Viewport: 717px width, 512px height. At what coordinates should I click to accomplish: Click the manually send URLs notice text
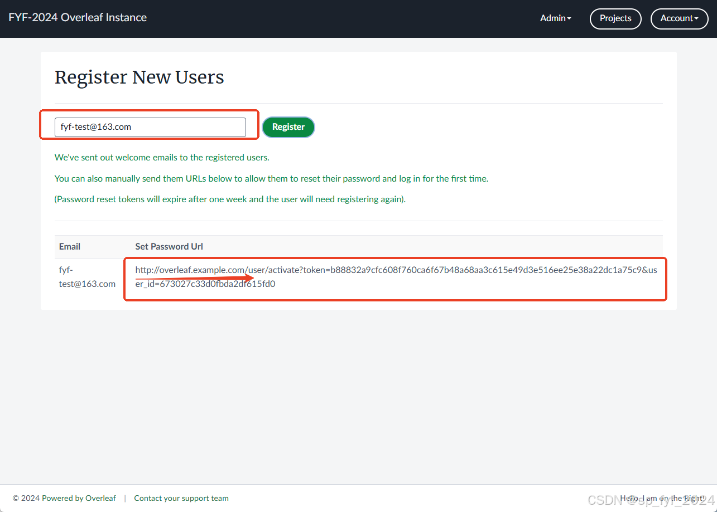pyautogui.click(x=271, y=179)
